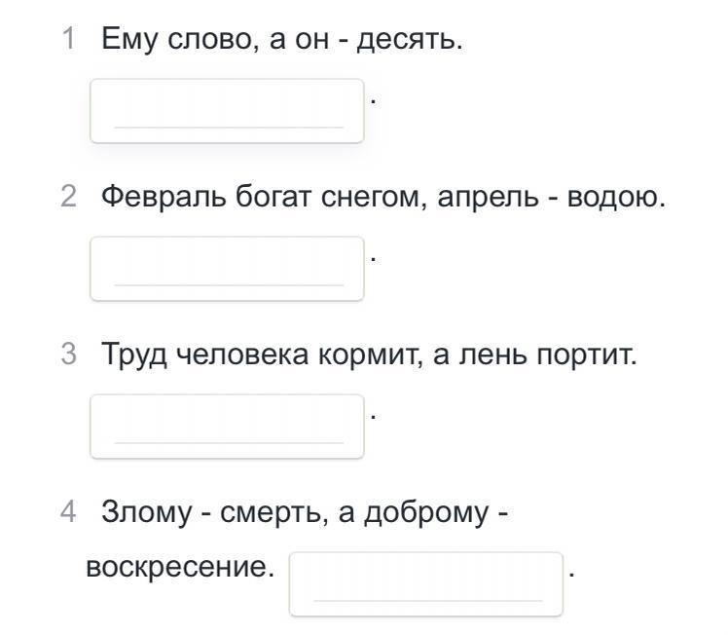
Task: Click the input box next to "воскресение."
Action: [x=426, y=584]
